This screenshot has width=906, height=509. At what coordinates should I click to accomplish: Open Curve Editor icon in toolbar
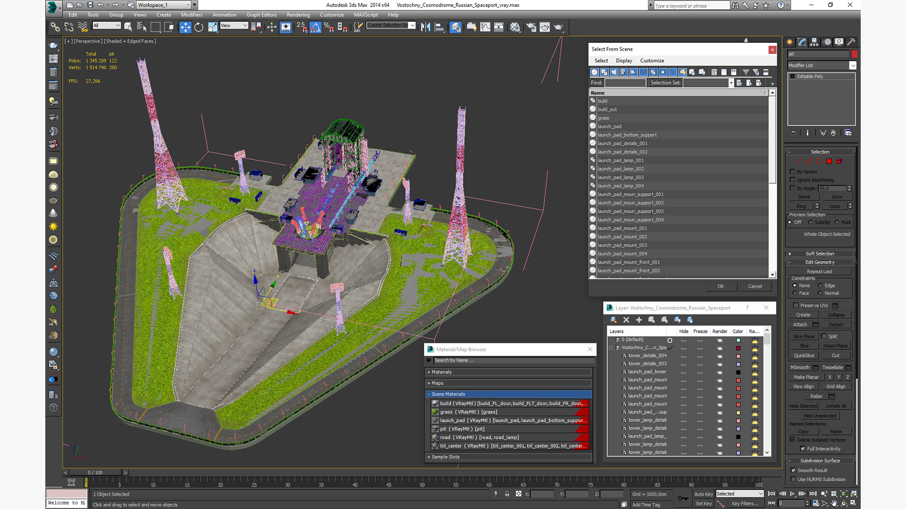[x=485, y=27]
